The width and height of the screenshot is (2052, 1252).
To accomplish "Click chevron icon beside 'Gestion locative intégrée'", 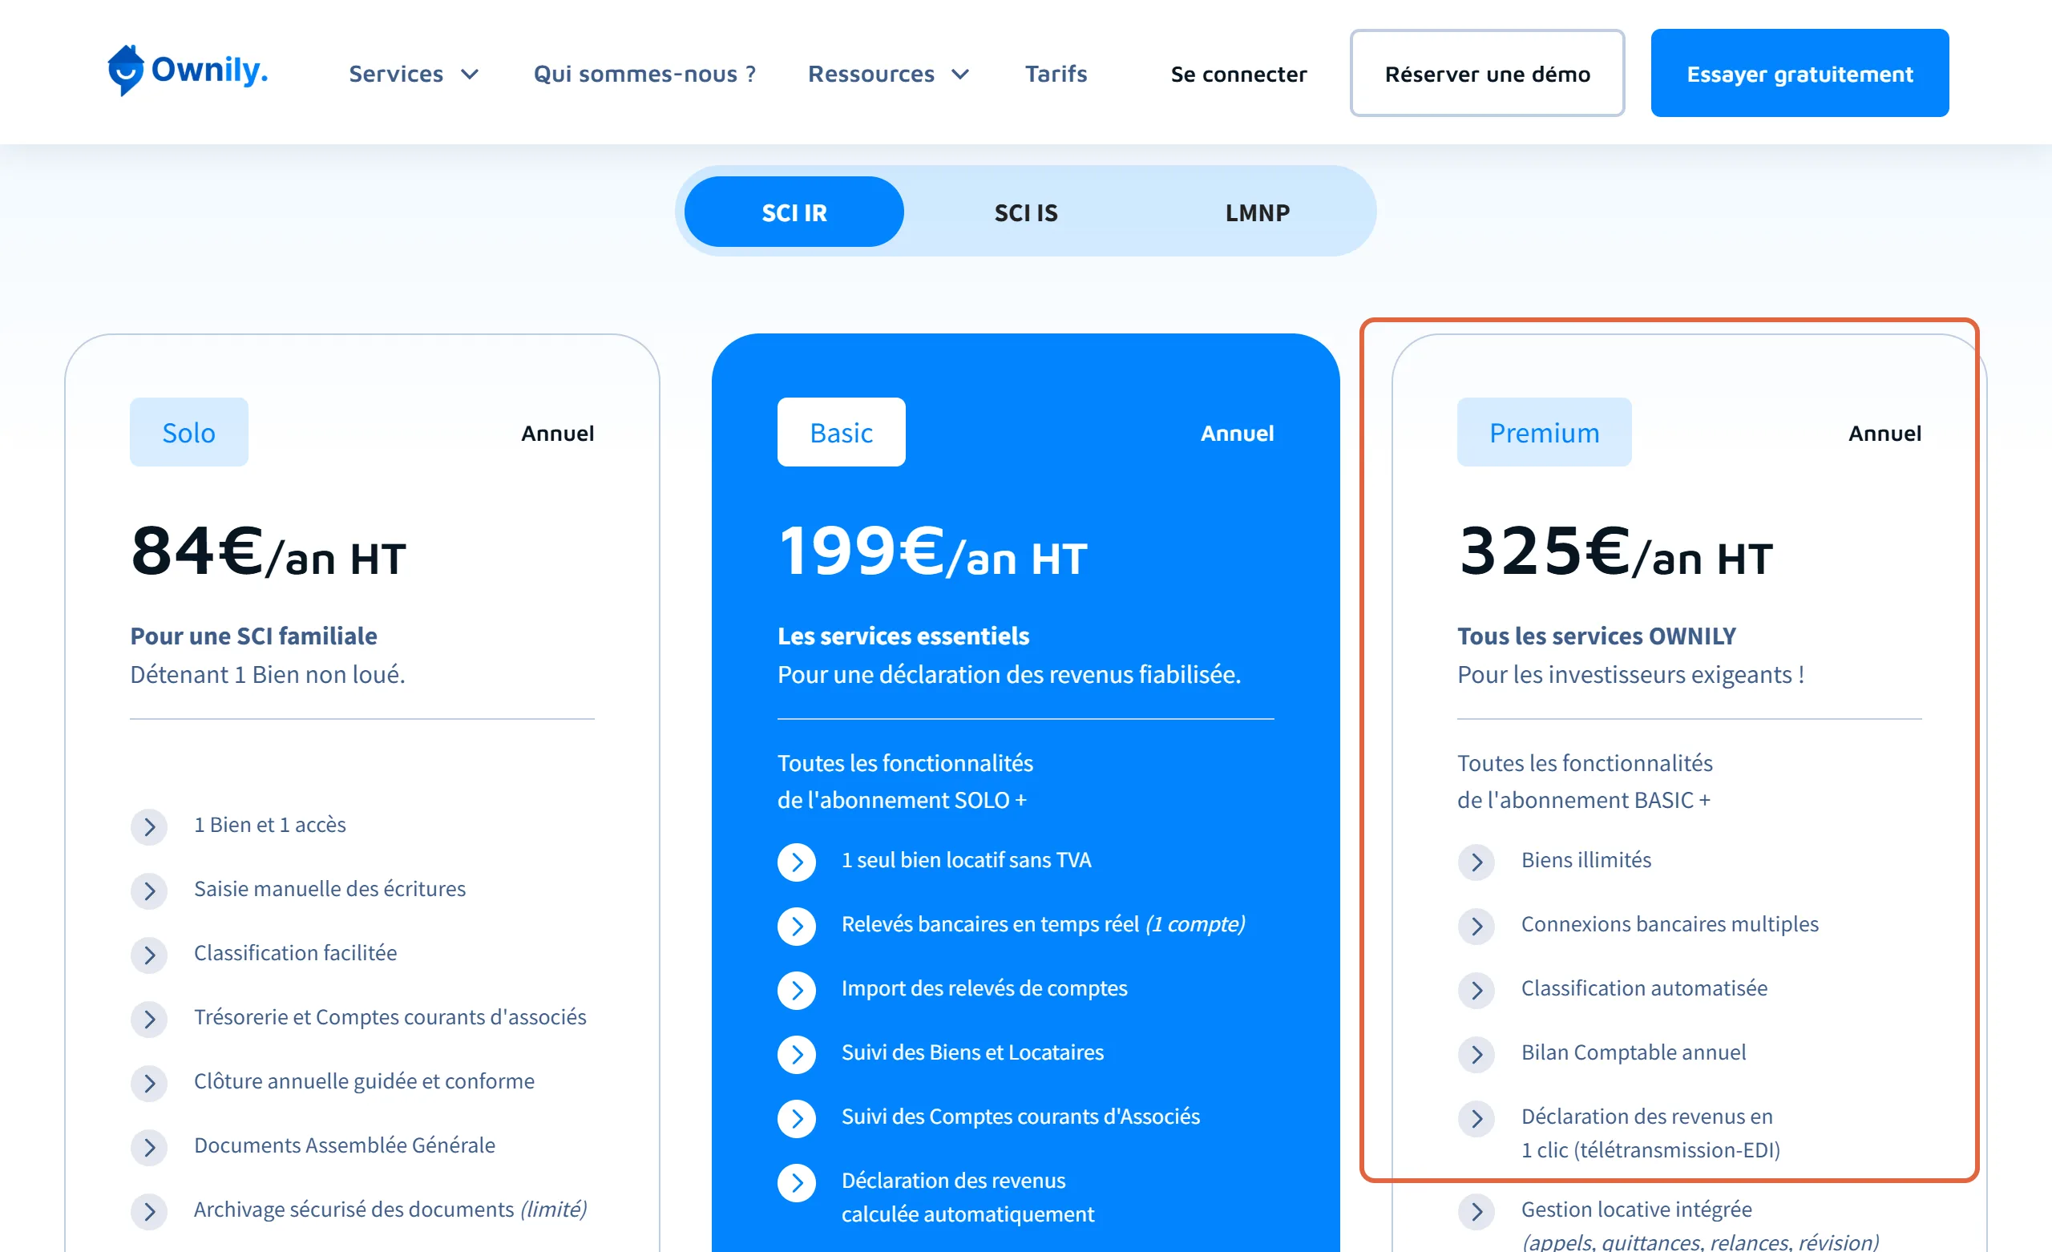I will [x=1476, y=1211].
